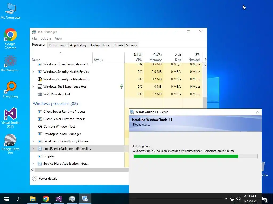This screenshot has width=273, height=204.
Task: Click the green leaf suspended status icon
Action: pos(121,86)
